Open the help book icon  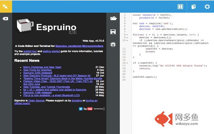coord(194,6)
